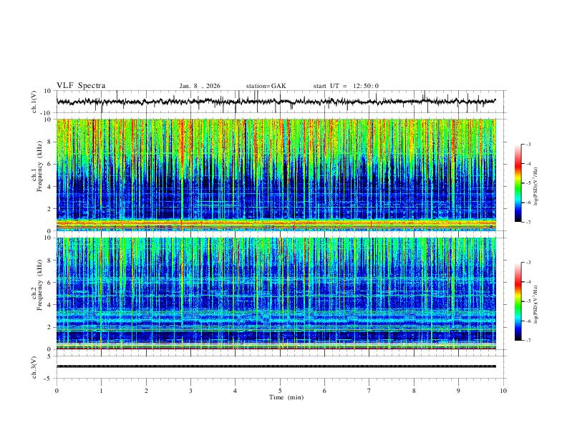Click the "4" kHz tick on ch.2 frequency axis
Viewport: 567px width, 438px height.
[x=50, y=305]
